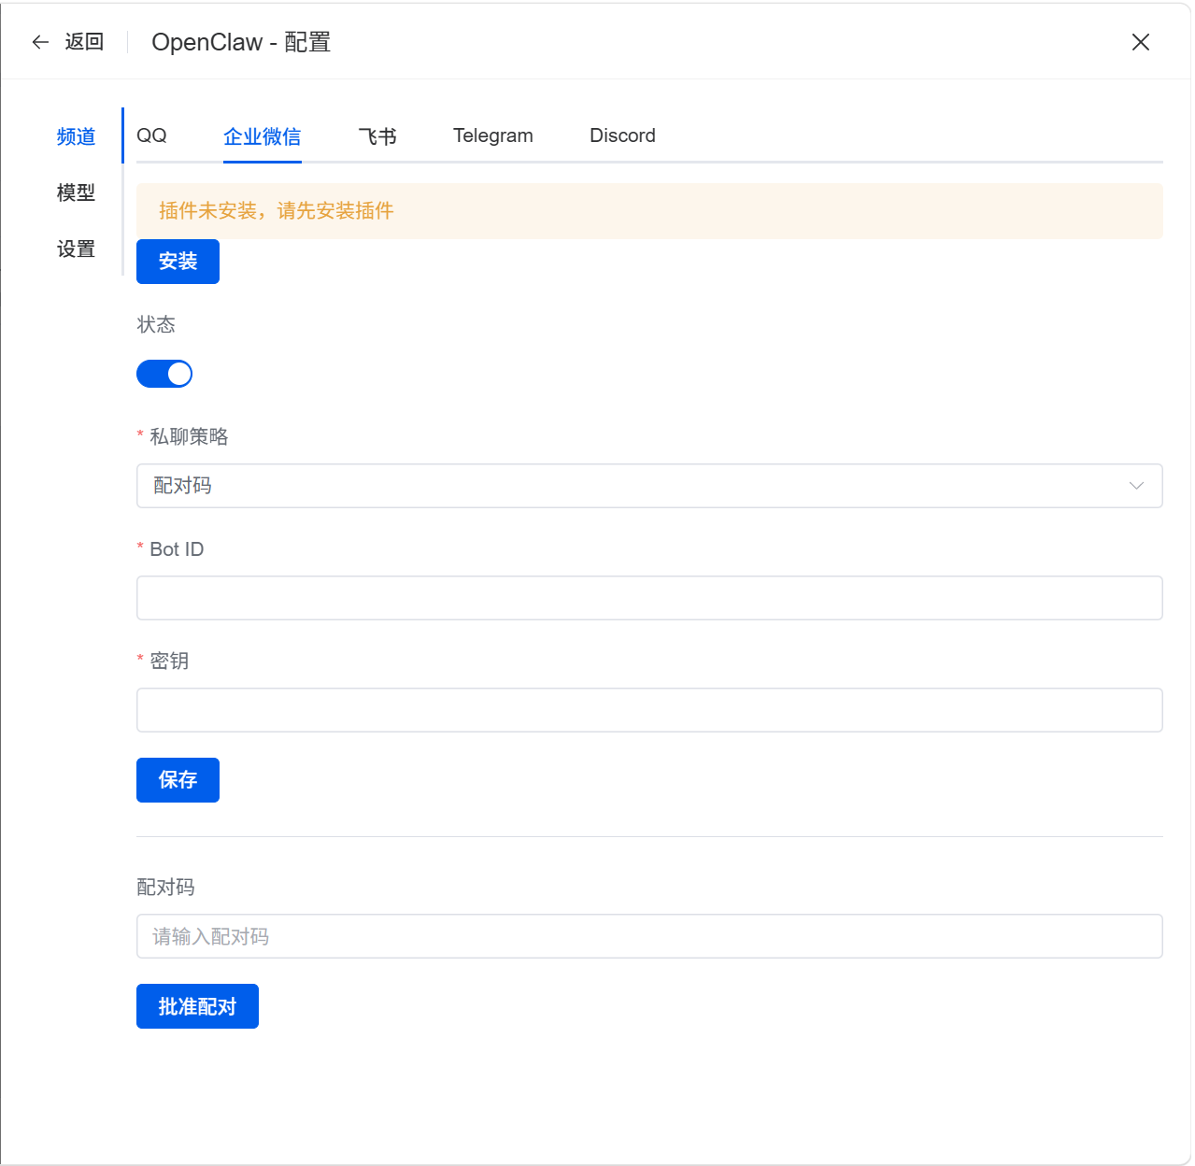Click into the 密钥 input field
This screenshot has height=1166, width=1195.
tap(649, 710)
